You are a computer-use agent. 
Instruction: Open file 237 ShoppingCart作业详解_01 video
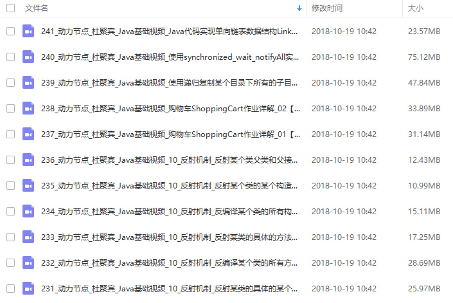[170, 134]
